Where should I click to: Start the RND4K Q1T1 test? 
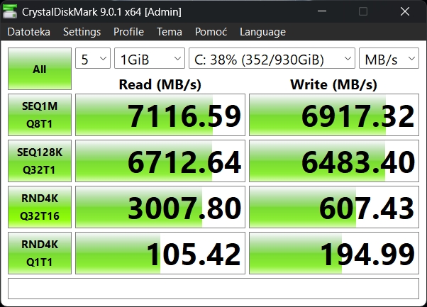[x=40, y=253]
